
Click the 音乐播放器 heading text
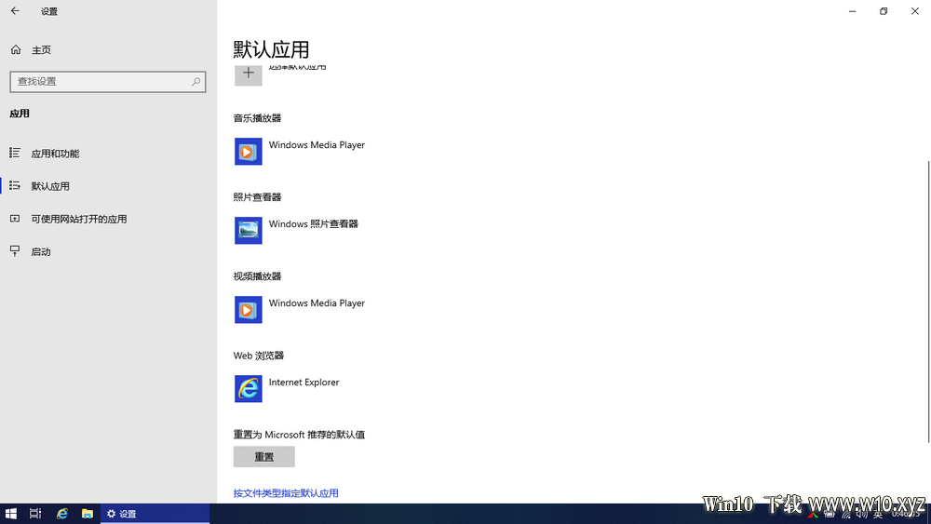coord(257,118)
